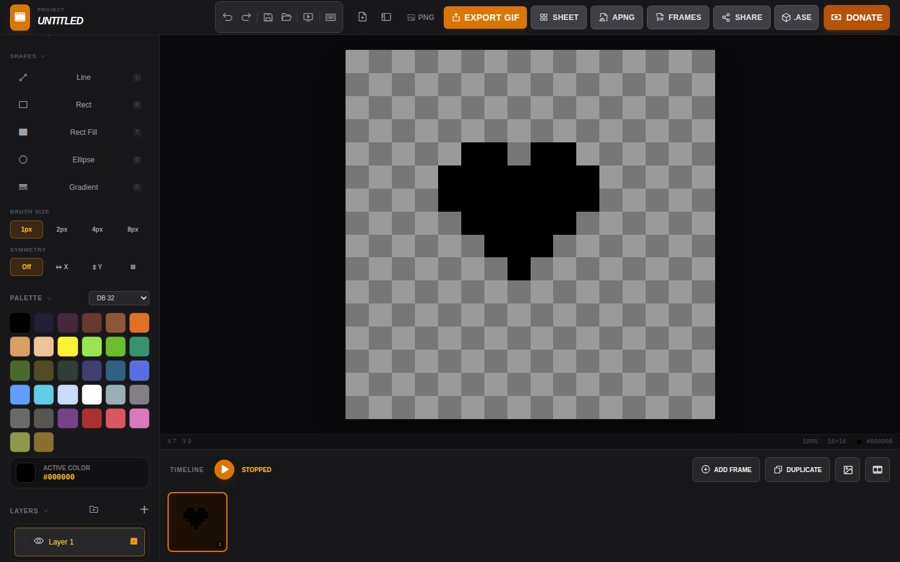This screenshot has width=900, height=562.
Task: Add a layer folder in Layers panel
Action: (x=94, y=510)
